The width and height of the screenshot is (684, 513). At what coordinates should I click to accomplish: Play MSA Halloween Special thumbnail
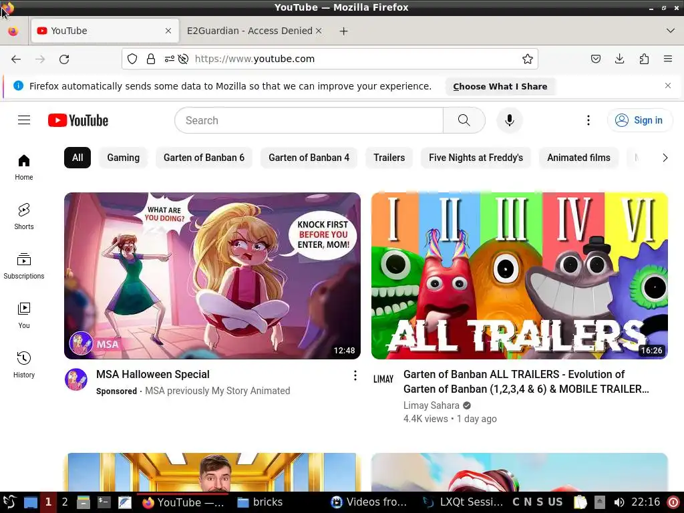pyautogui.click(x=212, y=276)
